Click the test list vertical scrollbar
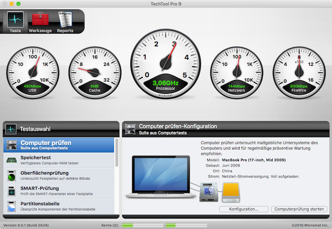 (x=117, y=152)
